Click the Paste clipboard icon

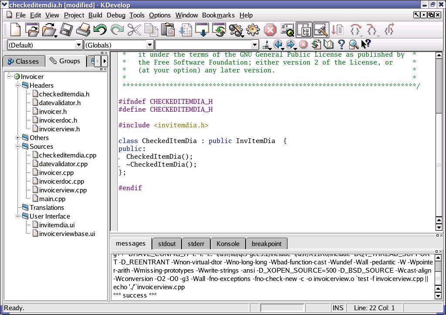pos(168,30)
